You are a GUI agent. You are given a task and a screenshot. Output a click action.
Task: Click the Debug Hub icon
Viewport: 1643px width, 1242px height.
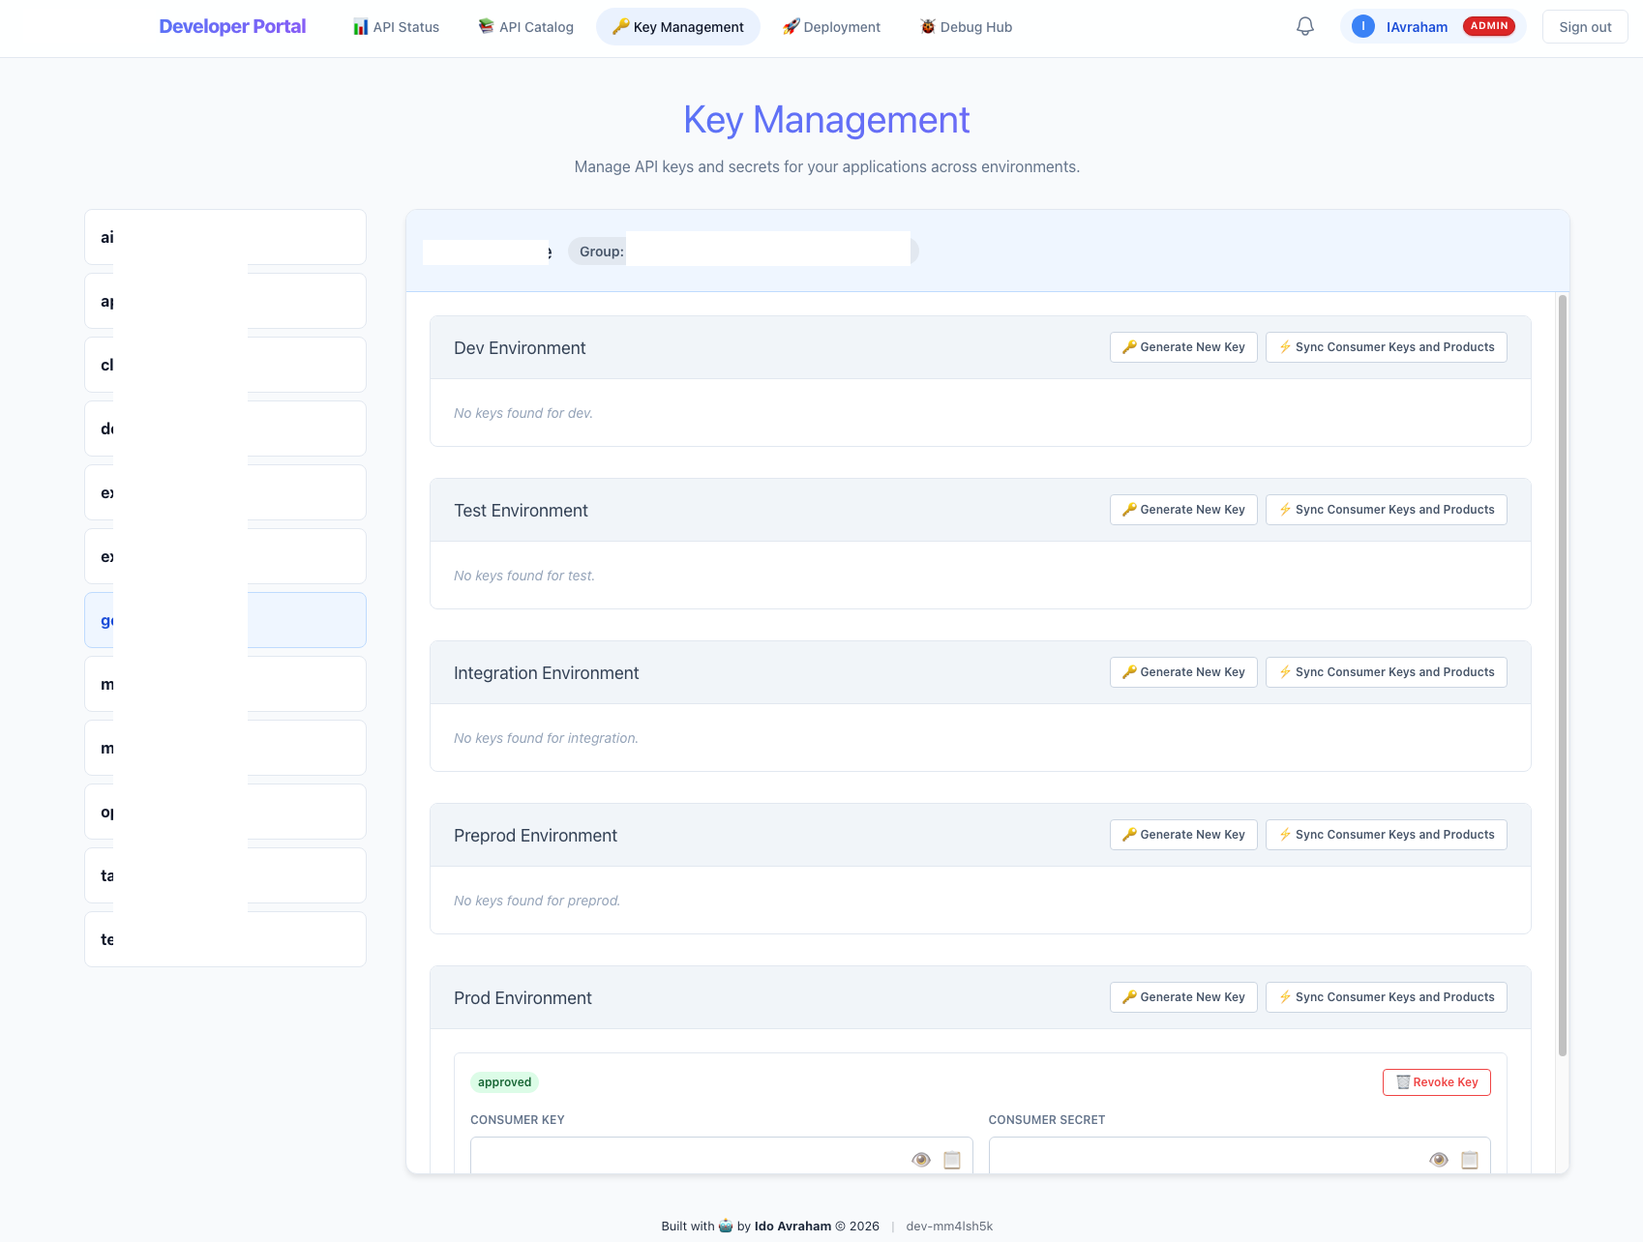tap(926, 26)
